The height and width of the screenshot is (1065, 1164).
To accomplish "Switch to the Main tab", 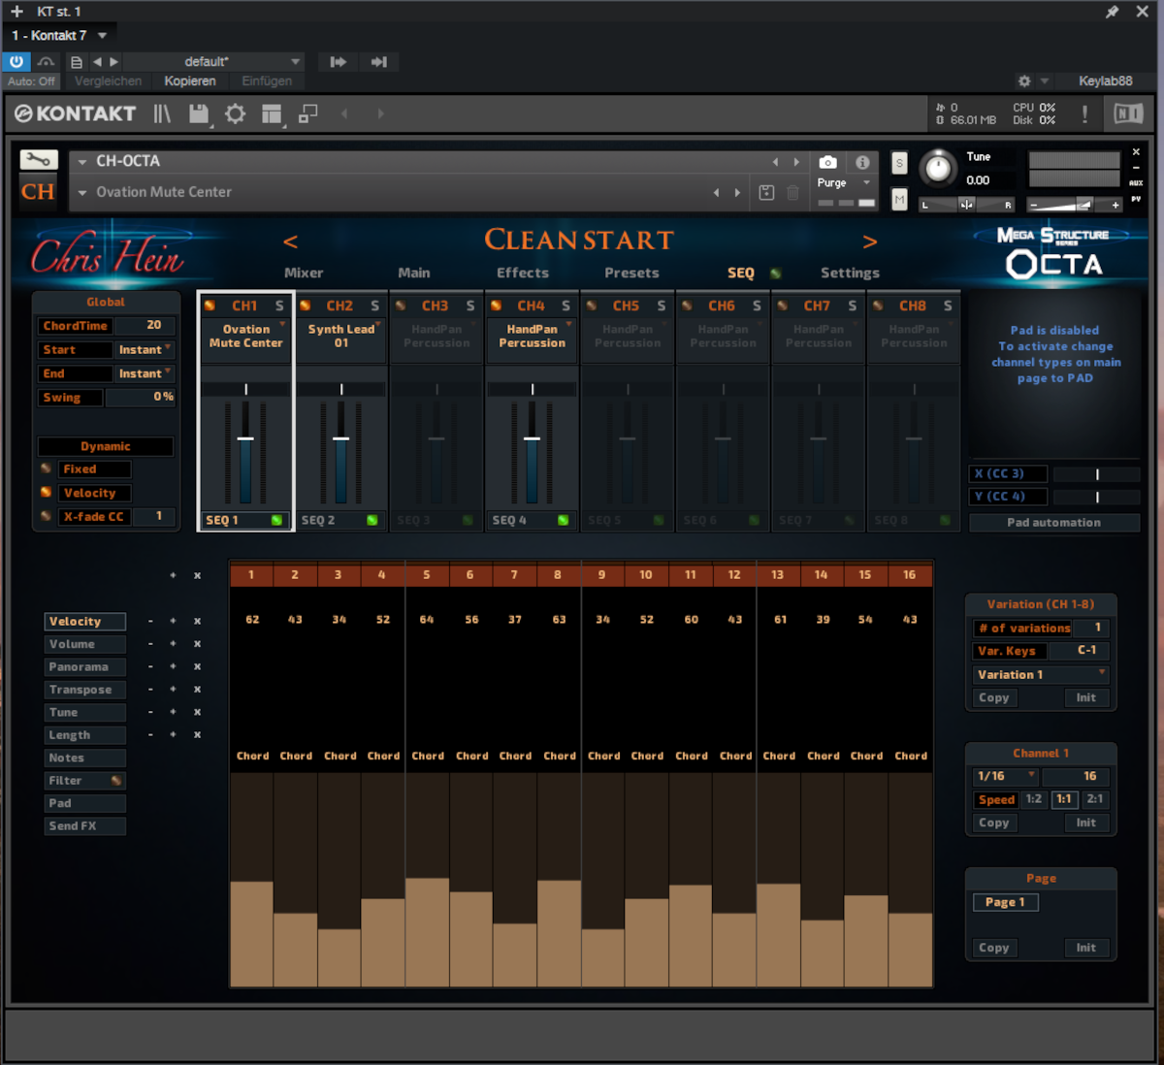I will point(414,274).
